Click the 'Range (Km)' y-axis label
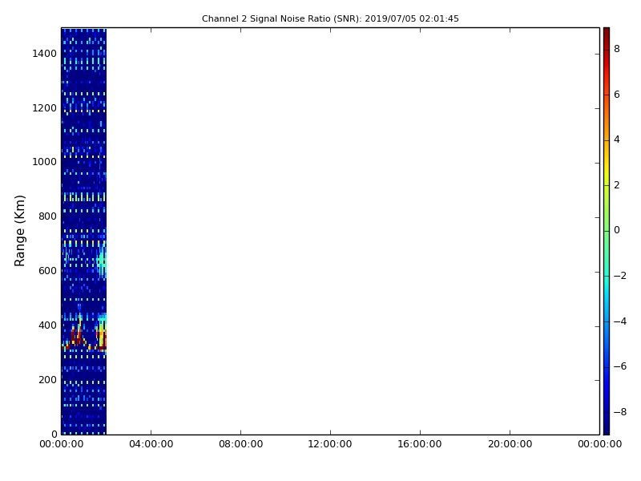Screen dimensions: 641x481 (x=19, y=231)
